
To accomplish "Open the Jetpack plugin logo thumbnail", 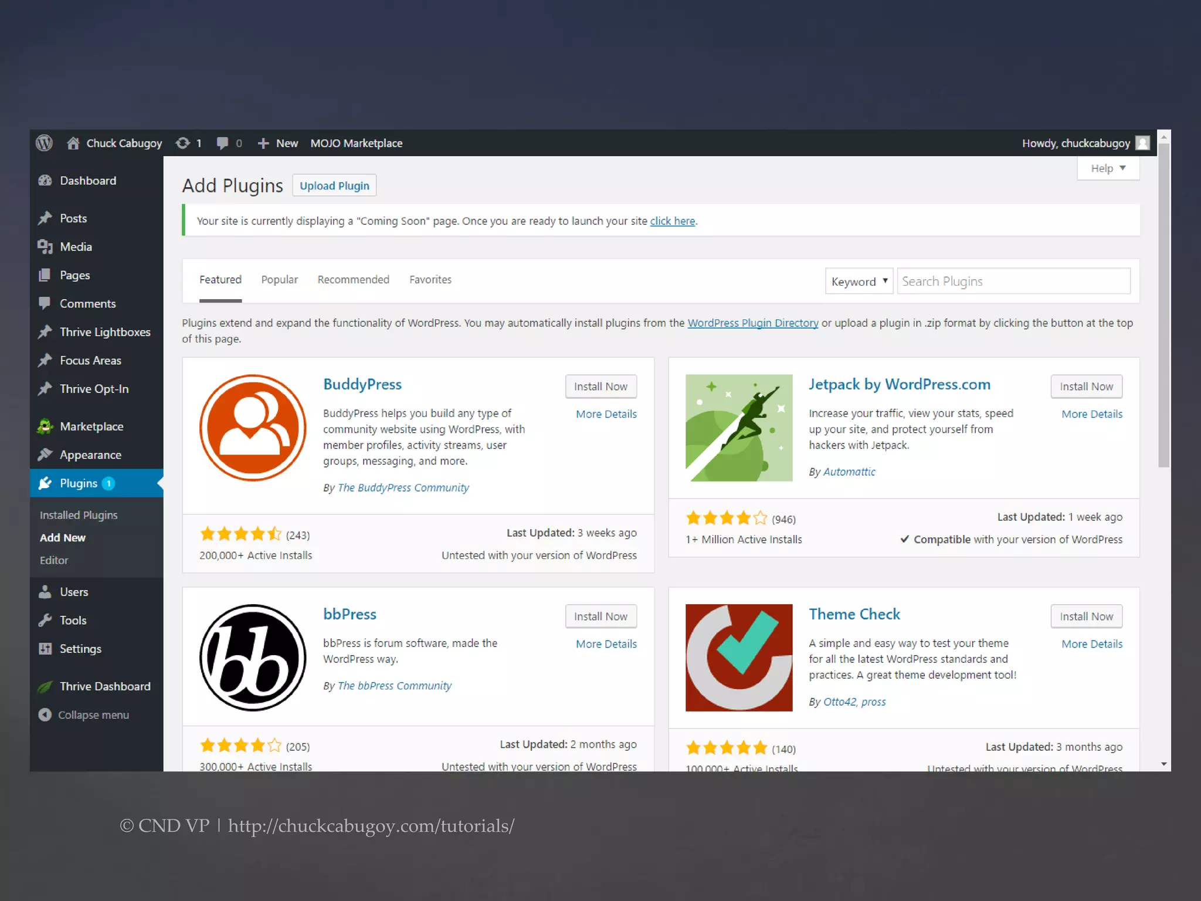I will click(x=739, y=428).
